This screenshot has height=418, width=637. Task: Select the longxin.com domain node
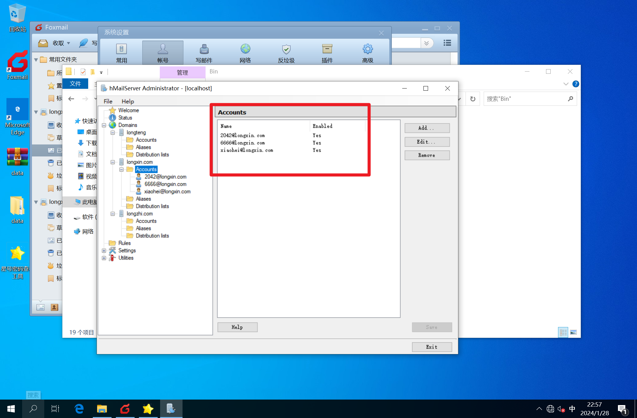140,162
